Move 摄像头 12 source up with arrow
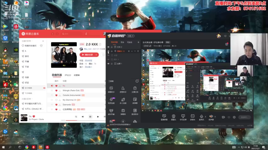 (x=132, y=51)
